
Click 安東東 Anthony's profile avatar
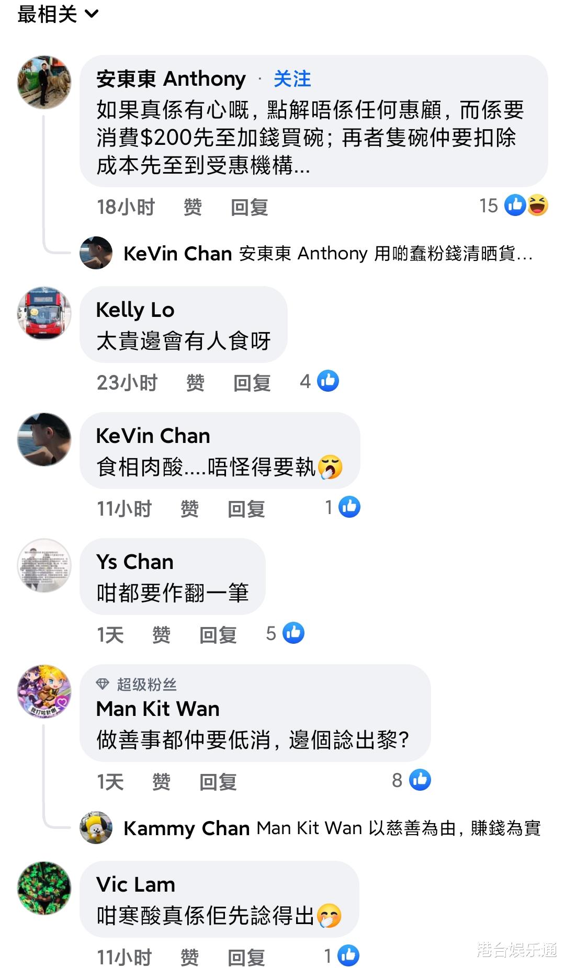point(44,82)
